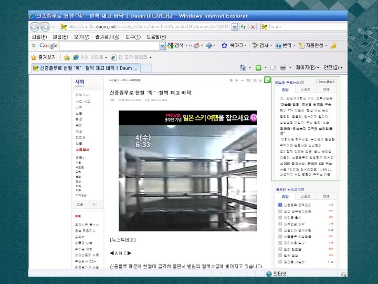Click the 검사 spell check button
The width and height of the screenshot is (378, 284).
260,45
